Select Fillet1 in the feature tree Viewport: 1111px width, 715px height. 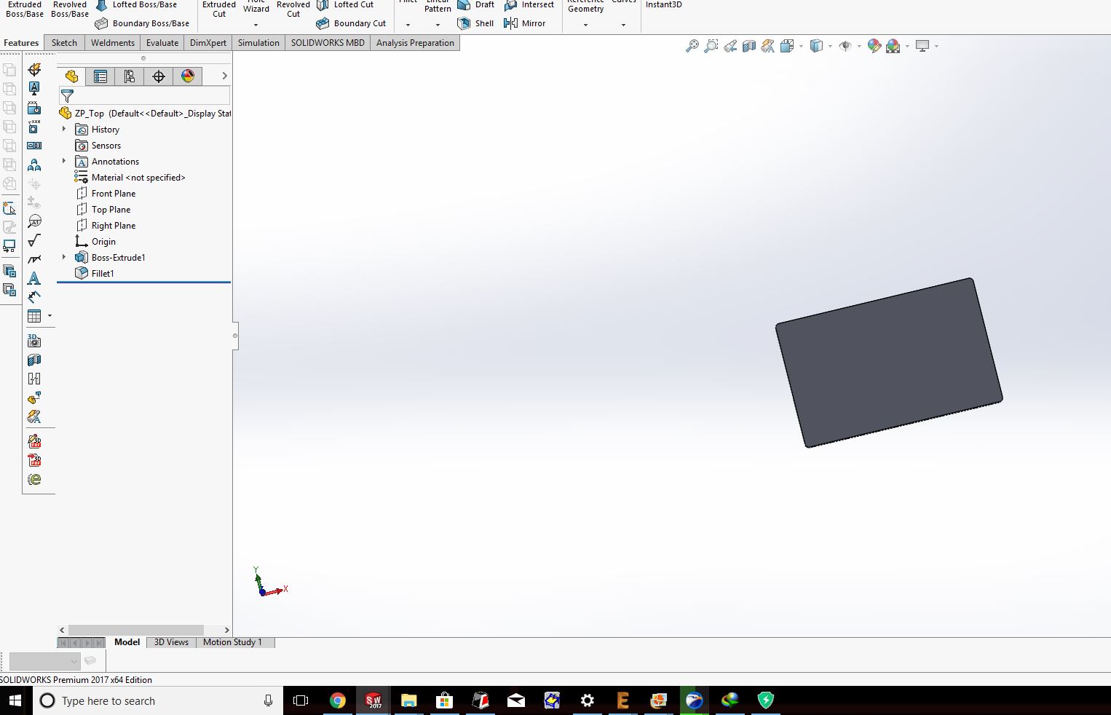coord(103,273)
